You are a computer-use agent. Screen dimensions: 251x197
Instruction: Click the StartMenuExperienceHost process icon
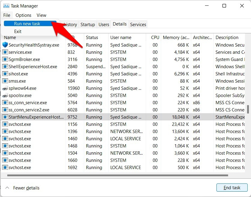click(x=5, y=117)
